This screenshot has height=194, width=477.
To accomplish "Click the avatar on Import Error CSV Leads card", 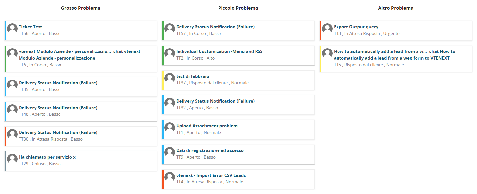I will [170, 177].
